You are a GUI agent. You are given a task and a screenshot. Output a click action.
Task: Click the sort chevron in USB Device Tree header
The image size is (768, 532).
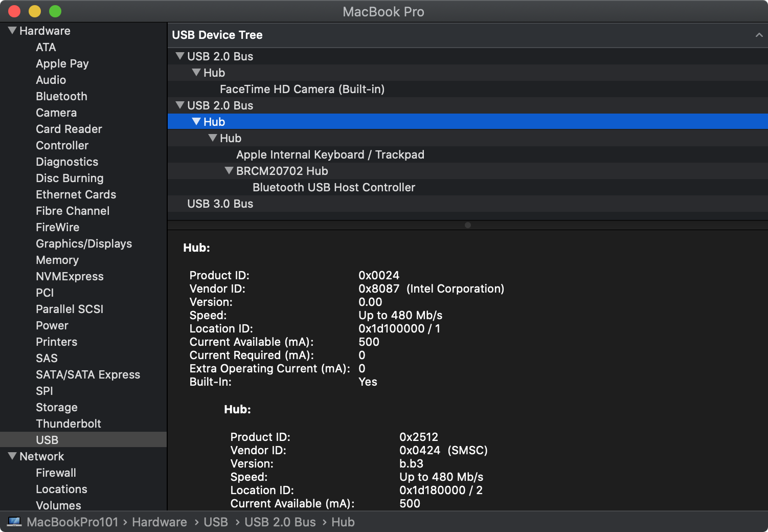coord(759,35)
